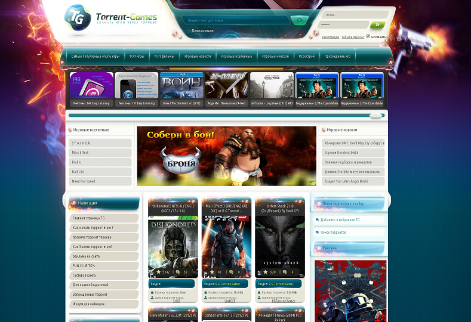The height and width of the screenshot is (322, 471).
Task: Go to 'Игровые вселенные' in the top menu
Action: click(236, 57)
